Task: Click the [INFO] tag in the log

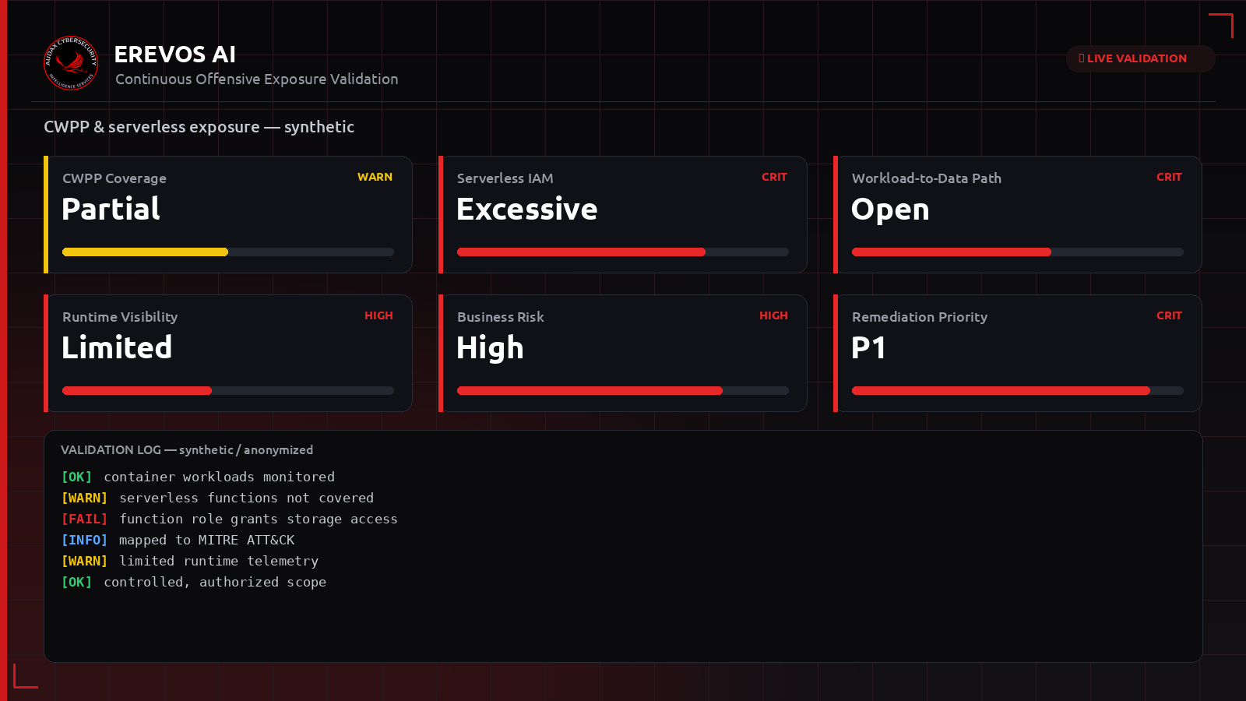Action: (84, 540)
